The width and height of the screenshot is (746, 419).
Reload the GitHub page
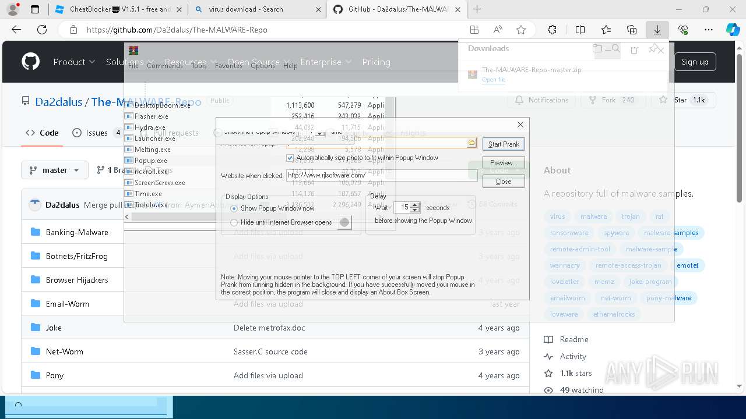(42, 30)
